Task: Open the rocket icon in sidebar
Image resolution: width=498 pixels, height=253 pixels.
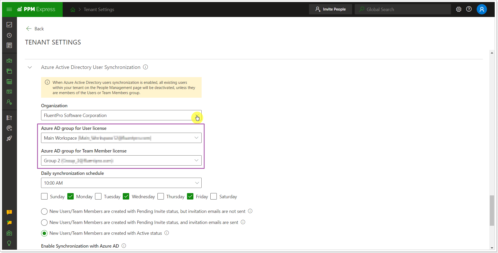Action: (9, 138)
